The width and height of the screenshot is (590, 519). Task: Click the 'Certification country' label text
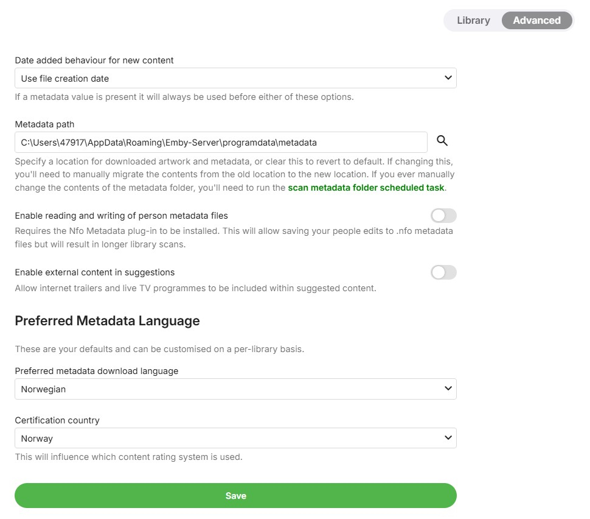click(57, 420)
